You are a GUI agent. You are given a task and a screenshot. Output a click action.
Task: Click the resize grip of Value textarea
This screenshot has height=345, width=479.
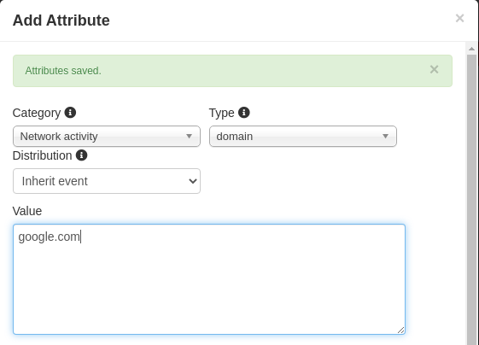[x=400, y=330]
